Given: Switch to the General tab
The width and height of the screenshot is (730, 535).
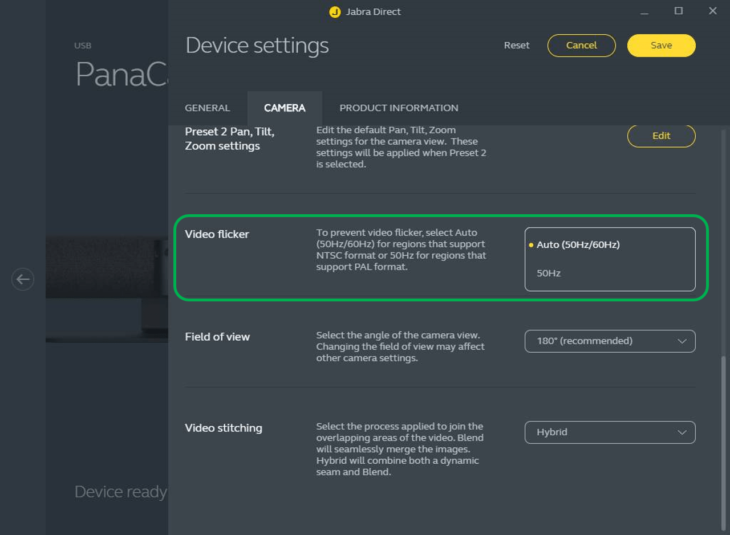Looking at the screenshot, I should 208,108.
